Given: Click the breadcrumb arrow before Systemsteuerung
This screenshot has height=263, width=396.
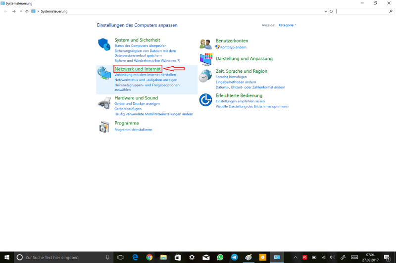Looking at the screenshot, I should [38, 11].
